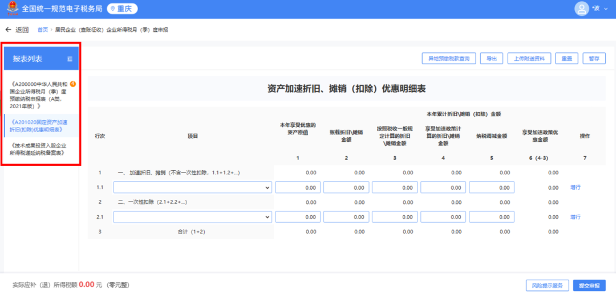Click the 风险提示服务 button
Viewport: 616px width, 295px height.
point(547,285)
